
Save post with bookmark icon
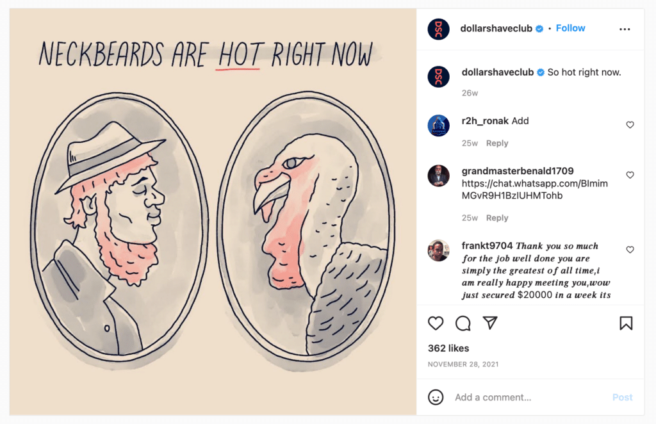[x=626, y=323]
